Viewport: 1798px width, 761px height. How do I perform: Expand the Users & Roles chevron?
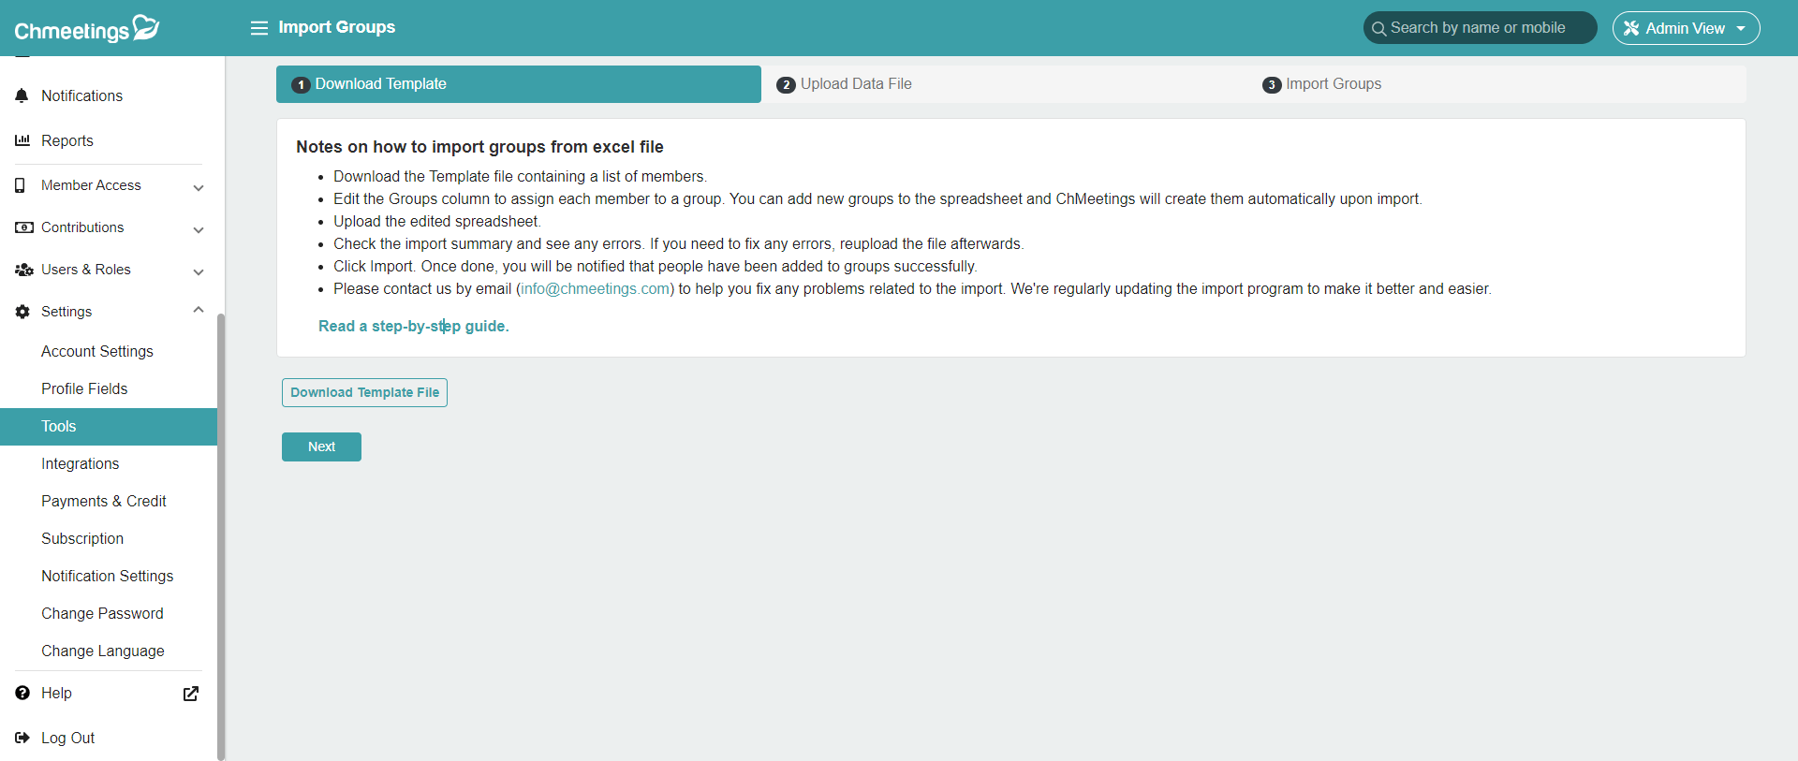[199, 271]
